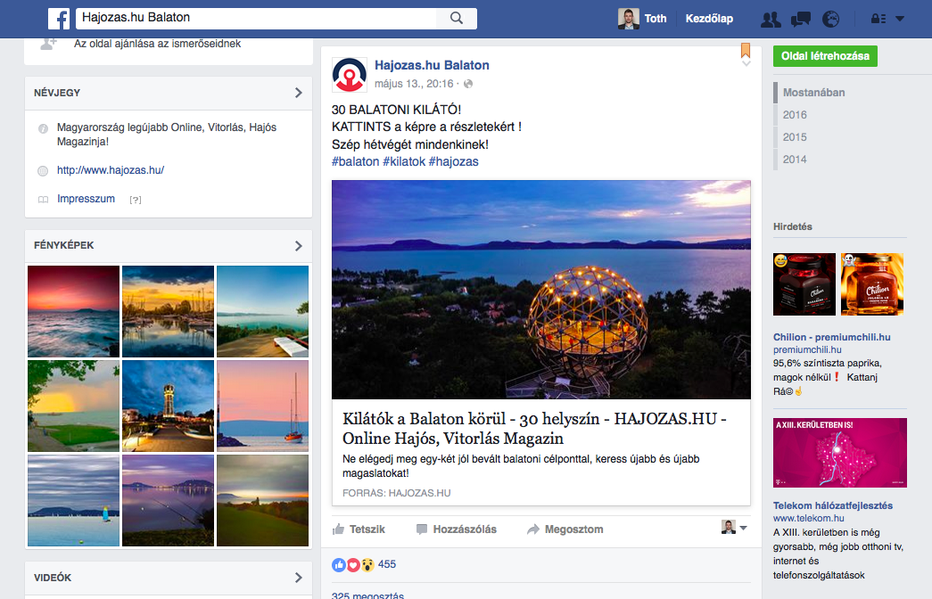Open #balaton hashtag

click(356, 161)
